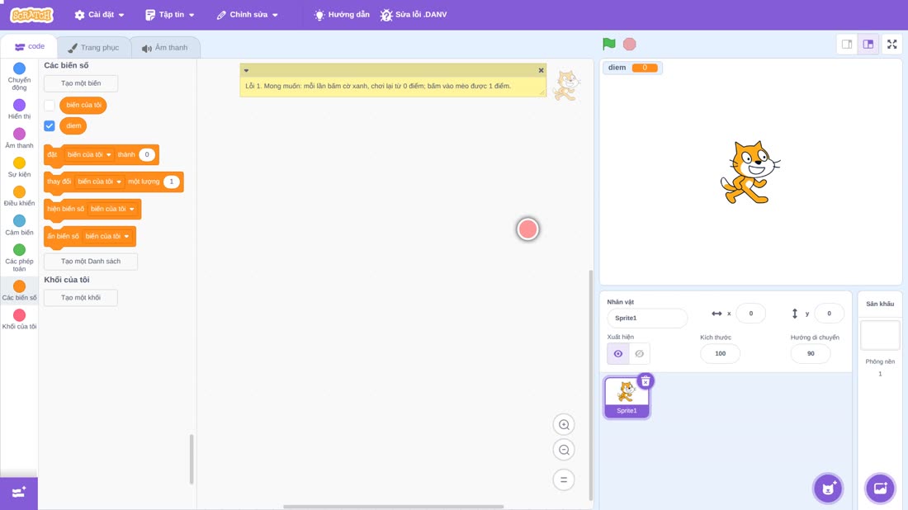Show the sprite using the eye icon
Image resolution: width=908 pixels, height=510 pixels.
click(x=618, y=354)
